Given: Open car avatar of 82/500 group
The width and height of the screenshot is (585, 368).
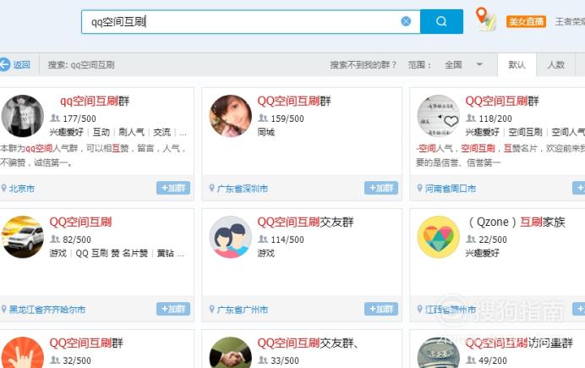Looking at the screenshot, I should [x=22, y=237].
